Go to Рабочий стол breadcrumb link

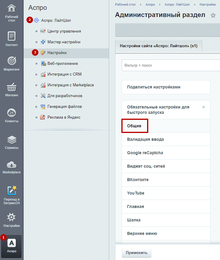click(x=126, y=4)
